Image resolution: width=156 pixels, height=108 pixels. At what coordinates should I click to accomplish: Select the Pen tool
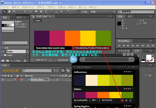tap(41, 12)
